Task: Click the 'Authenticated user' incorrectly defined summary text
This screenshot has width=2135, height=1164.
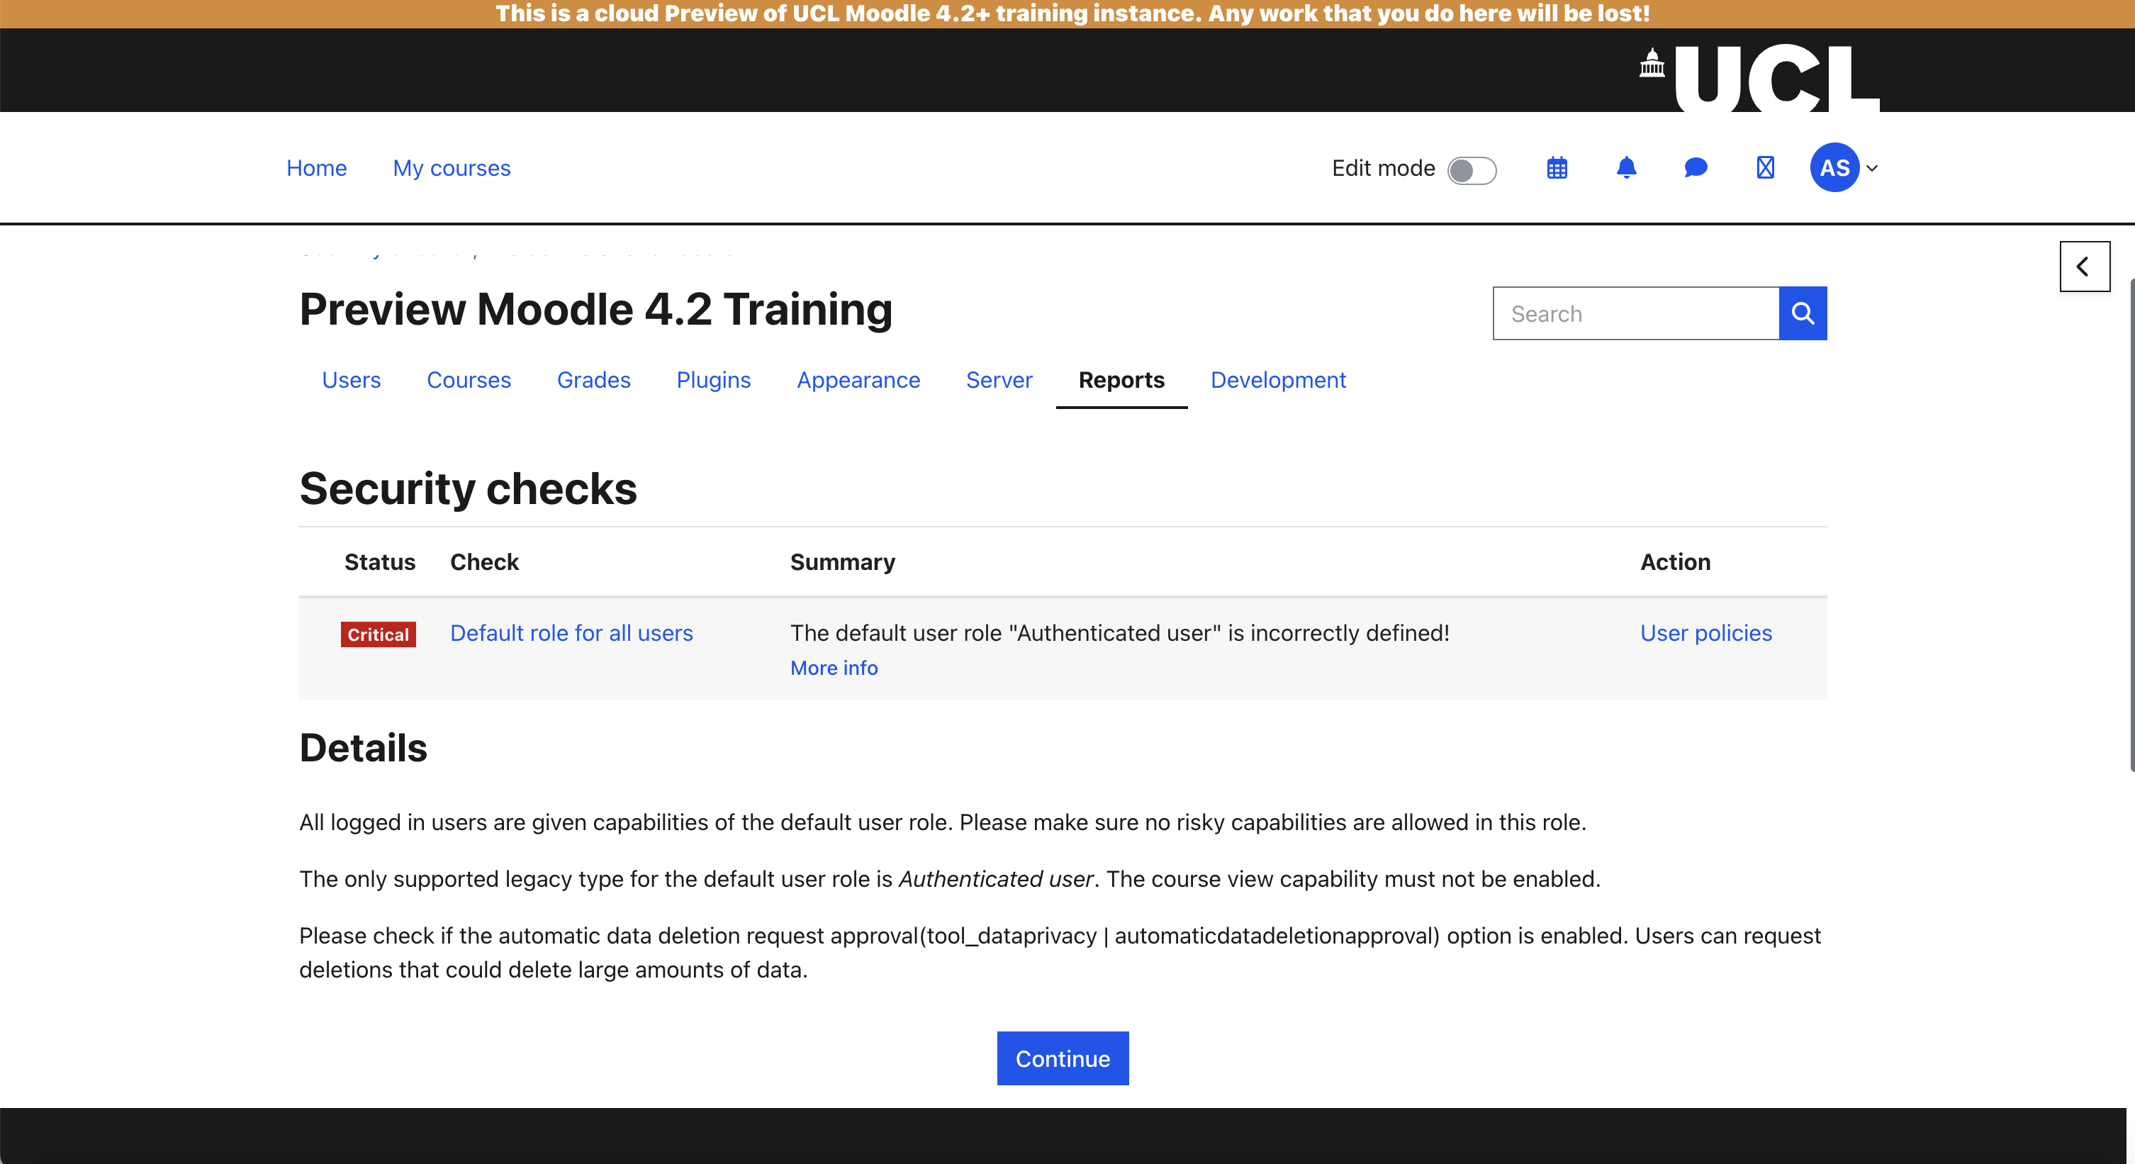Action: (x=1120, y=634)
